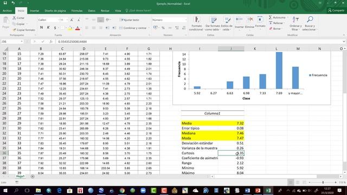Open PowerPoint from the taskbar
The height and width of the screenshot is (195, 347).
pos(258,190)
